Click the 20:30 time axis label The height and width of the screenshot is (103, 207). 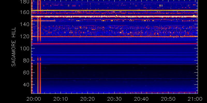pyautogui.click(x=114, y=99)
